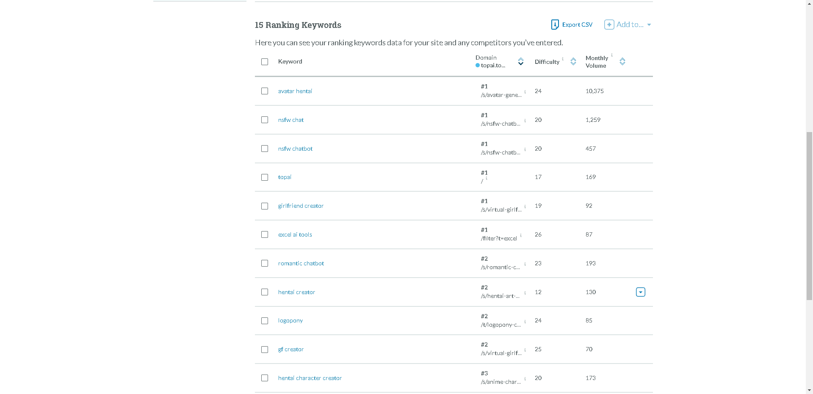This screenshot has height=394, width=813.
Task: Sort by Difficulty column arrows
Action: pos(573,61)
